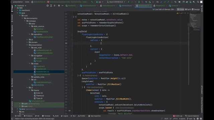This screenshot has width=214, height=120.
Task: Open the Xiaomi device selector dropdown
Action: point(116,2)
